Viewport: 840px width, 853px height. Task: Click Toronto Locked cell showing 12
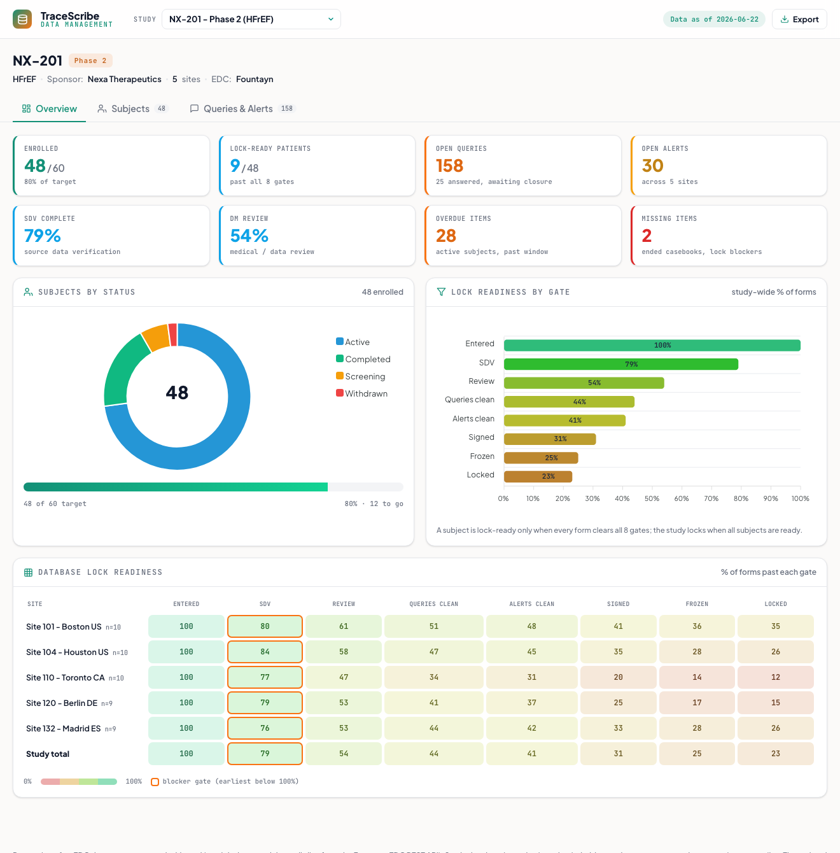click(776, 677)
